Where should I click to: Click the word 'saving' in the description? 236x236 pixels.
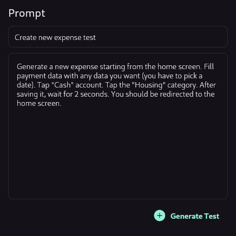(x=27, y=95)
